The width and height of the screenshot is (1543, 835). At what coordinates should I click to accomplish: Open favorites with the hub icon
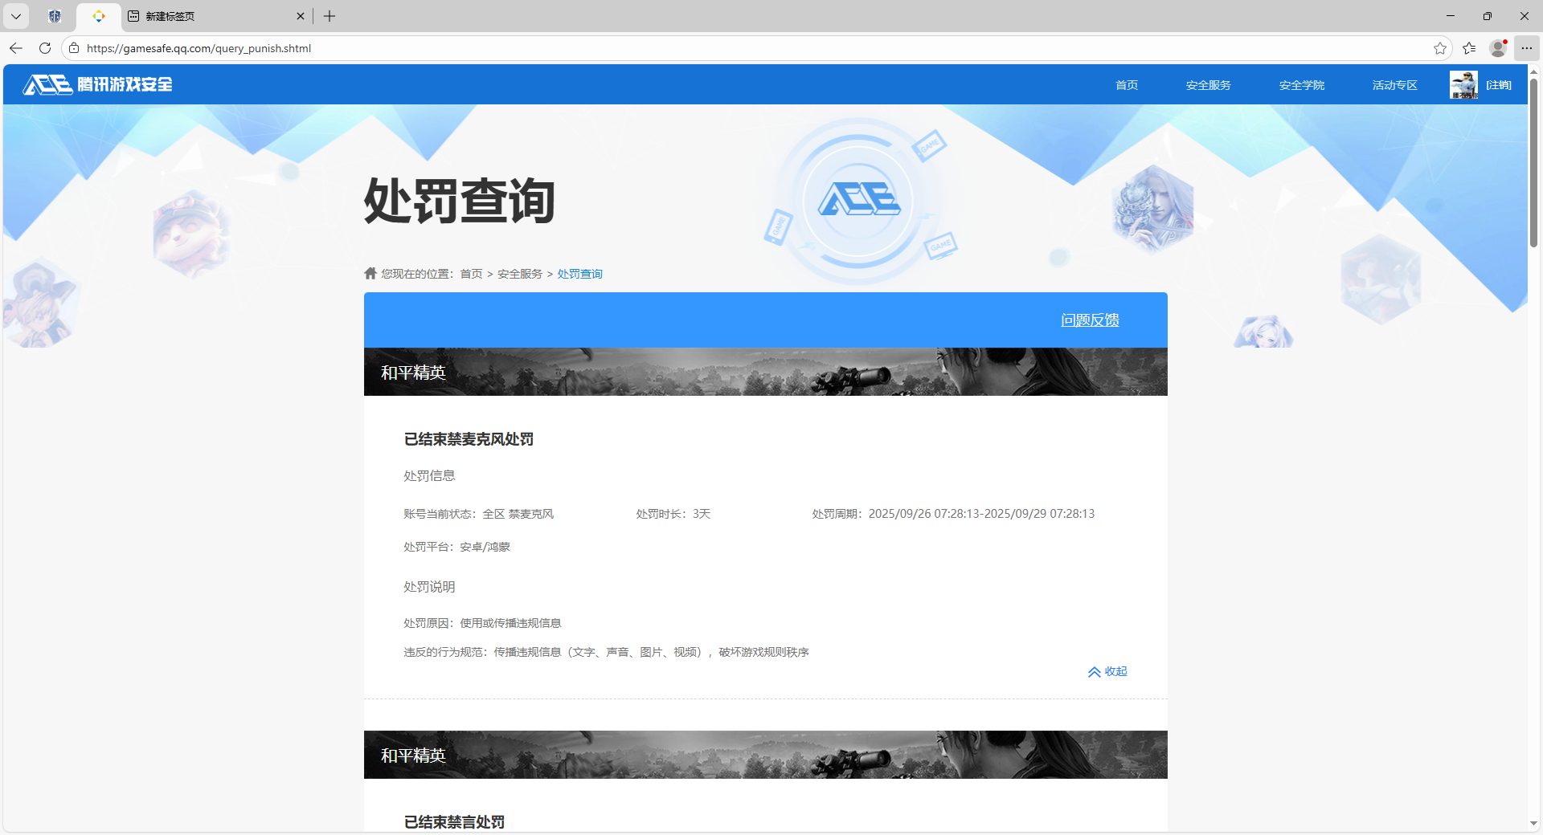(x=1470, y=48)
